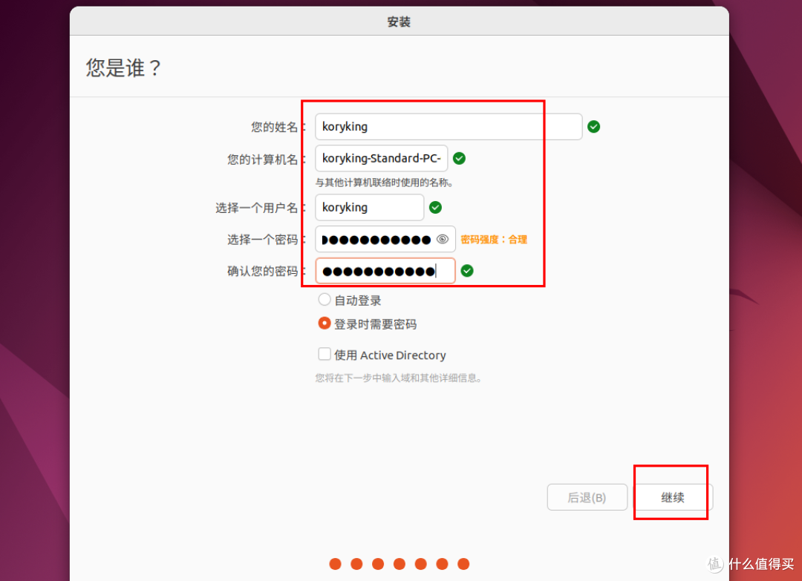
Task: Click the eye icon to reveal the password
Action: (x=442, y=238)
